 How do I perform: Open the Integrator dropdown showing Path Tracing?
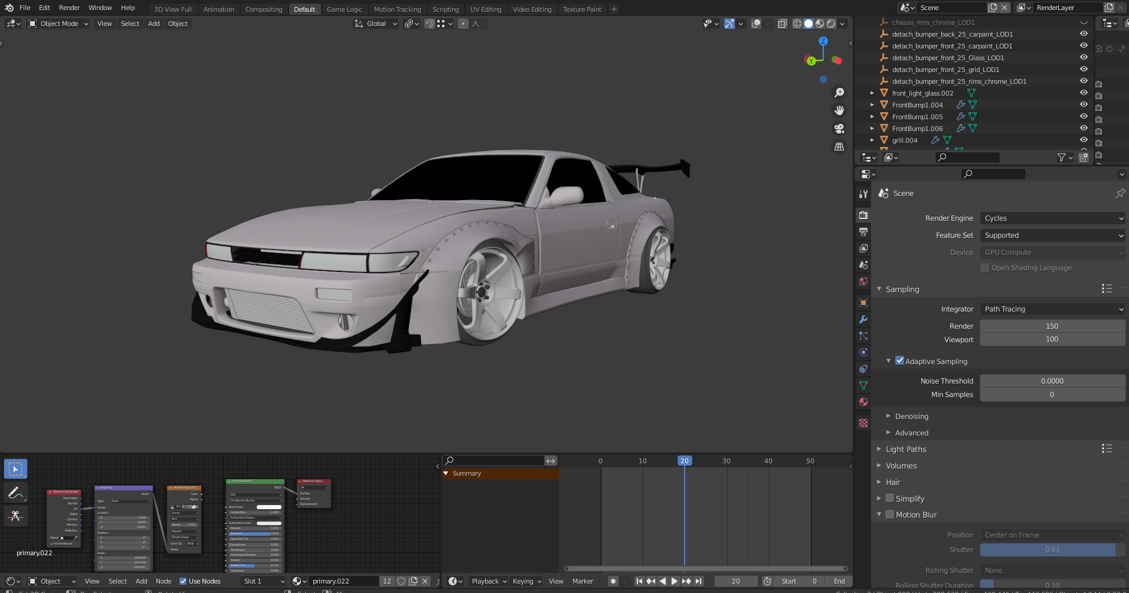tap(1052, 309)
